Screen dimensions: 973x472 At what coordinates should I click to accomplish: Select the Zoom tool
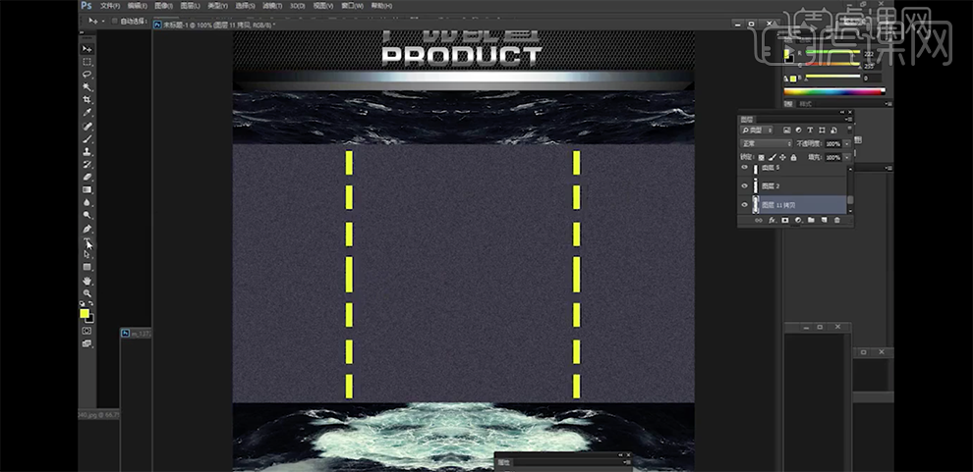87,293
